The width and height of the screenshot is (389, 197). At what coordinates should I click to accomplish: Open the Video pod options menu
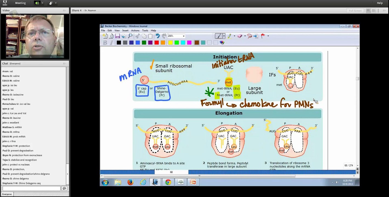[65, 10]
